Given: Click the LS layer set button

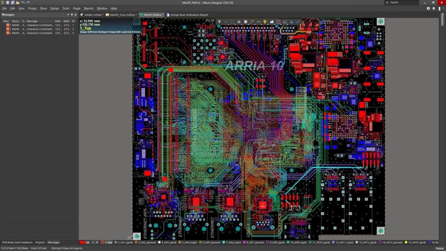Looking at the screenshot, I should click(88, 243).
